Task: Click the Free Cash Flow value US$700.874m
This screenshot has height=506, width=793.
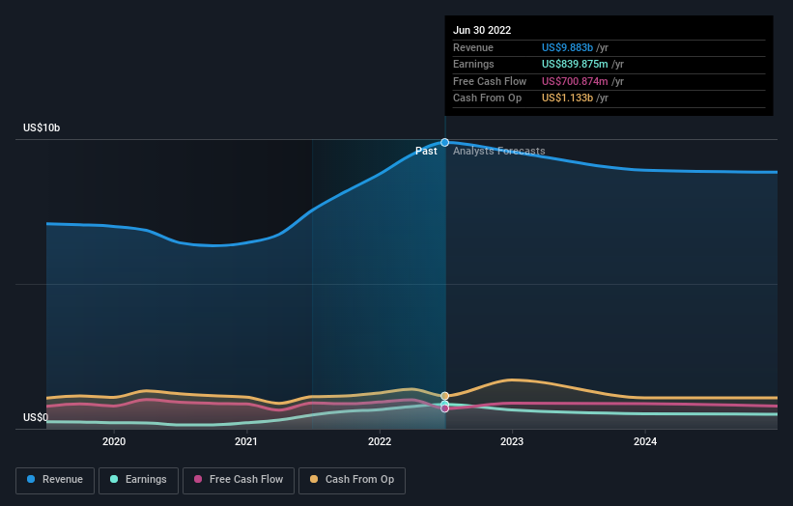Action: [x=575, y=81]
